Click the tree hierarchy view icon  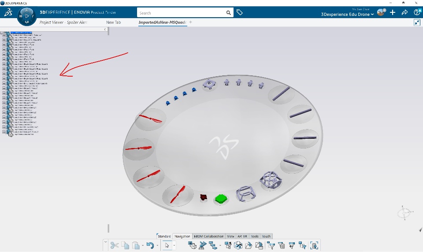pyautogui.click(x=213, y=245)
